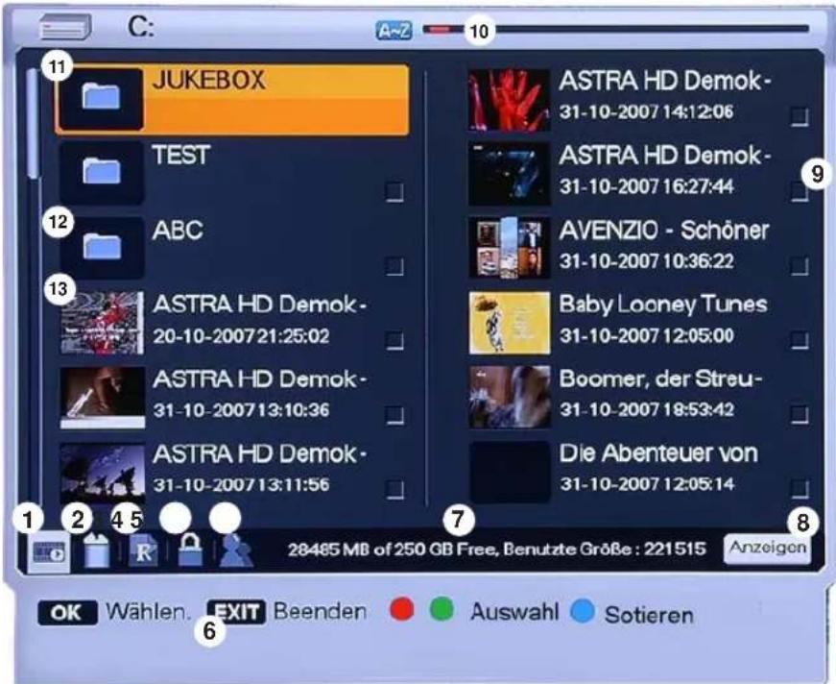
Task: Click the A~Z sort icon
Action: pyautogui.click(x=394, y=31)
